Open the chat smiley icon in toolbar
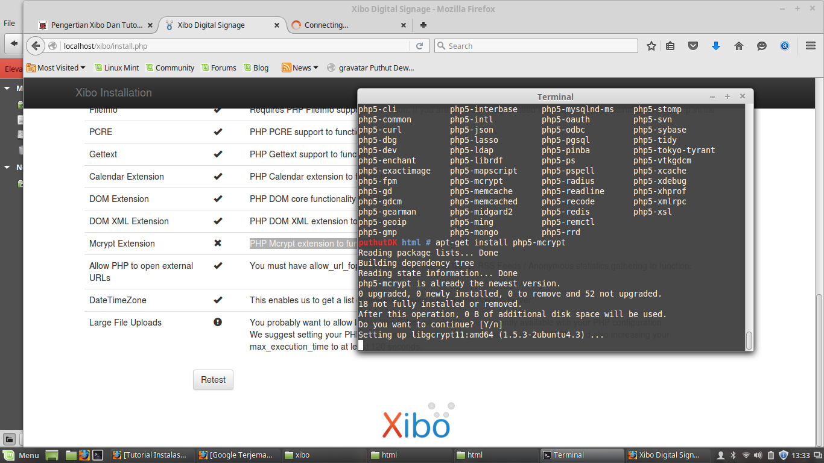 (762, 46)
